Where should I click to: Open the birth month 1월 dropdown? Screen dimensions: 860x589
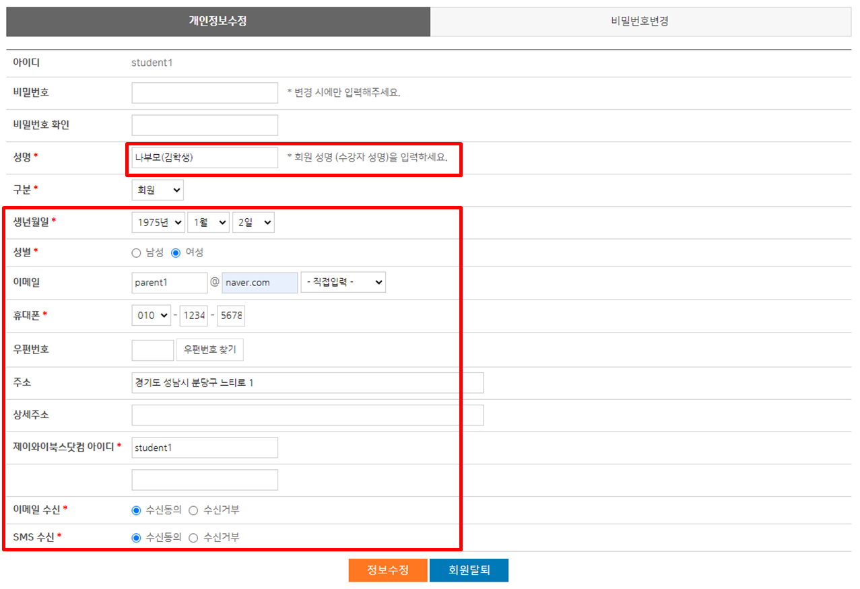pos(208,223)
